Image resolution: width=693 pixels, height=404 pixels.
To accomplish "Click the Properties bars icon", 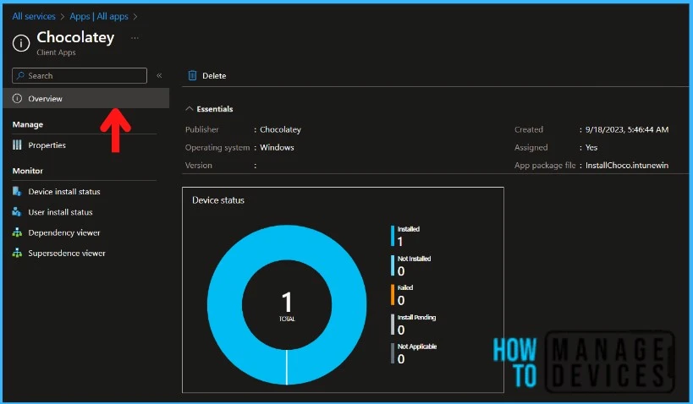I will [17, 145].
